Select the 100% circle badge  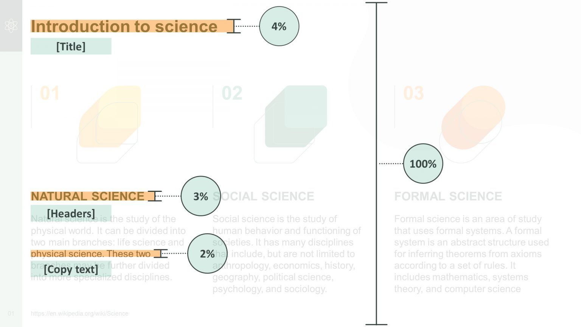[x=423, y=163]
